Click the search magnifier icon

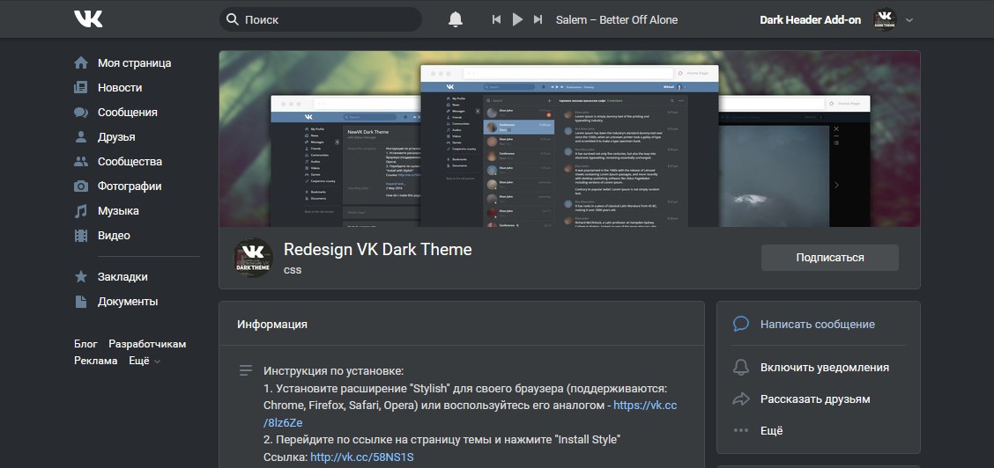pyautogui.click(x=233, y=19)
